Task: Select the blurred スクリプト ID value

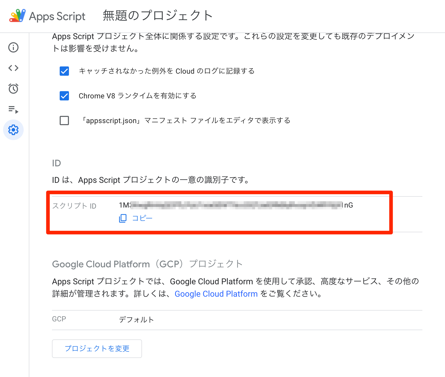Action: point(235,205)
